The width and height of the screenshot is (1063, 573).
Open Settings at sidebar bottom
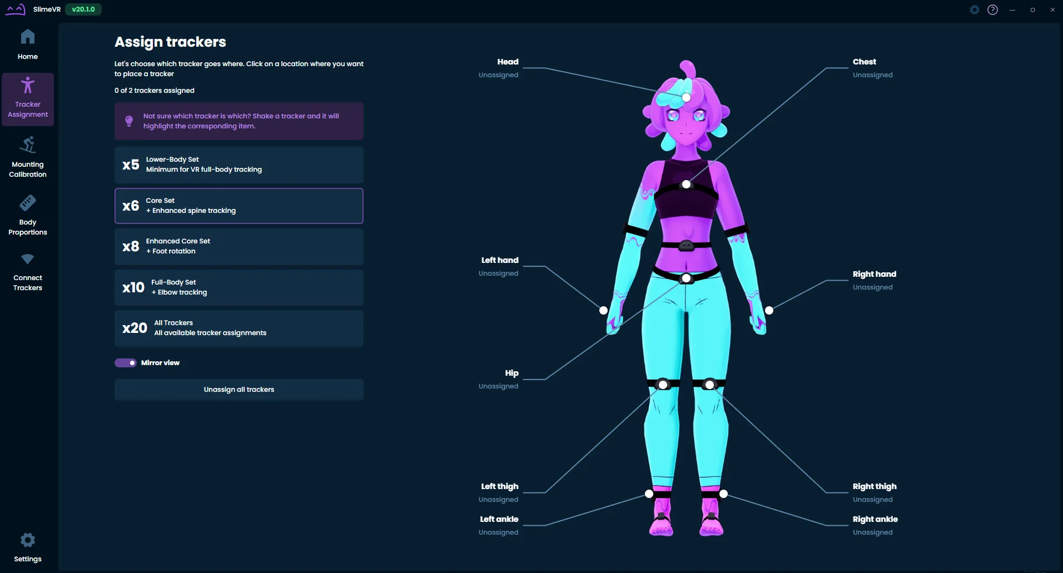28,547
